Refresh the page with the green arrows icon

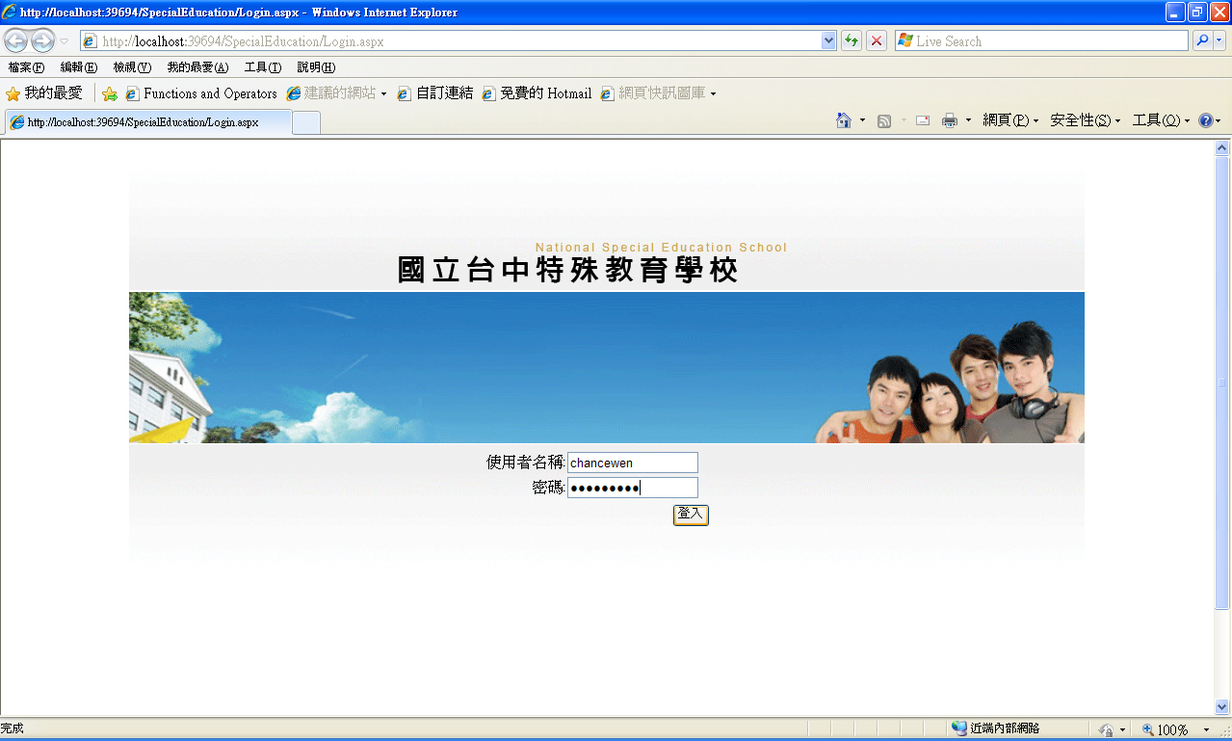point(852,40)
